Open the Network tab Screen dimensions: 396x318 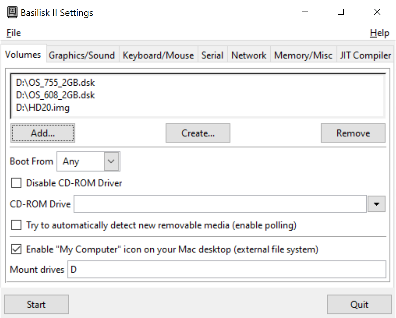click(249, 55)
